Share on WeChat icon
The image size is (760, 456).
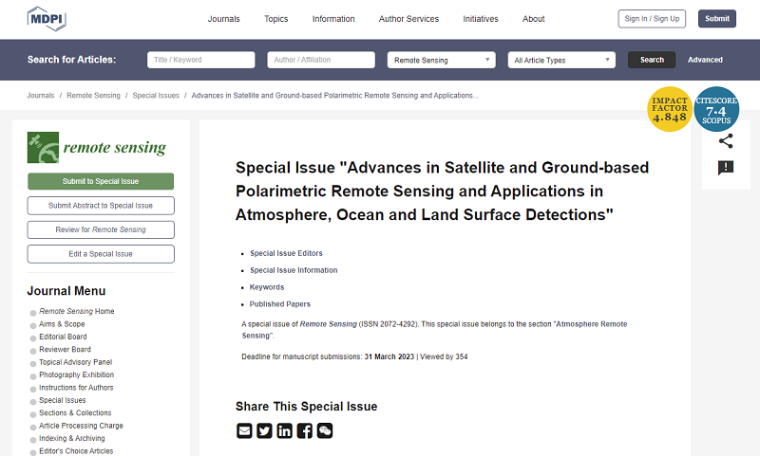coord(325,430)
